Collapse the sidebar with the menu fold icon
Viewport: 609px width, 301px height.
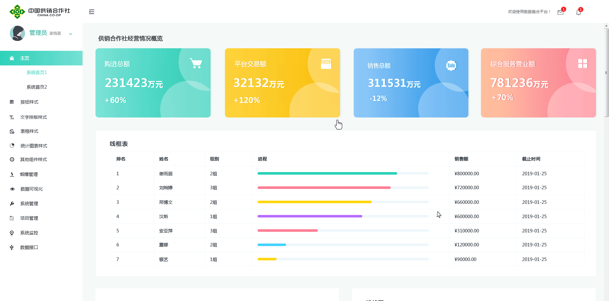pyautogui.click(x=92, y=12)
